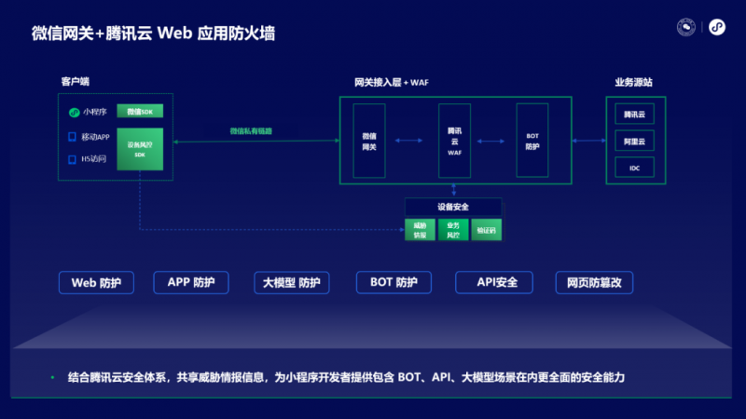Click the 腾讯云 WAF box

pyautogui.click(x=454, y=141)
